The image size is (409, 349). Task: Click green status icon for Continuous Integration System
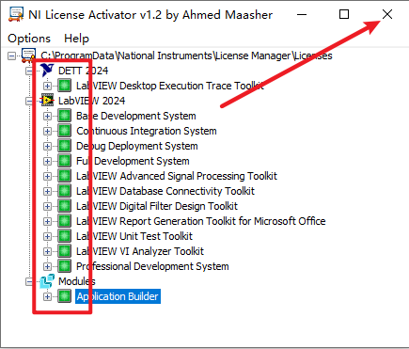coord(65,131)
